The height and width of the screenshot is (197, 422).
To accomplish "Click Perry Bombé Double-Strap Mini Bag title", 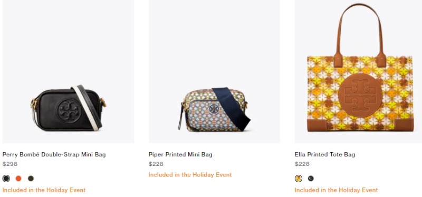I will [x=54, y=155].
